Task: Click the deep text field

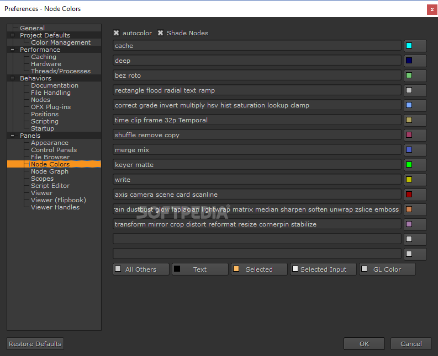Action: point(257,61)
